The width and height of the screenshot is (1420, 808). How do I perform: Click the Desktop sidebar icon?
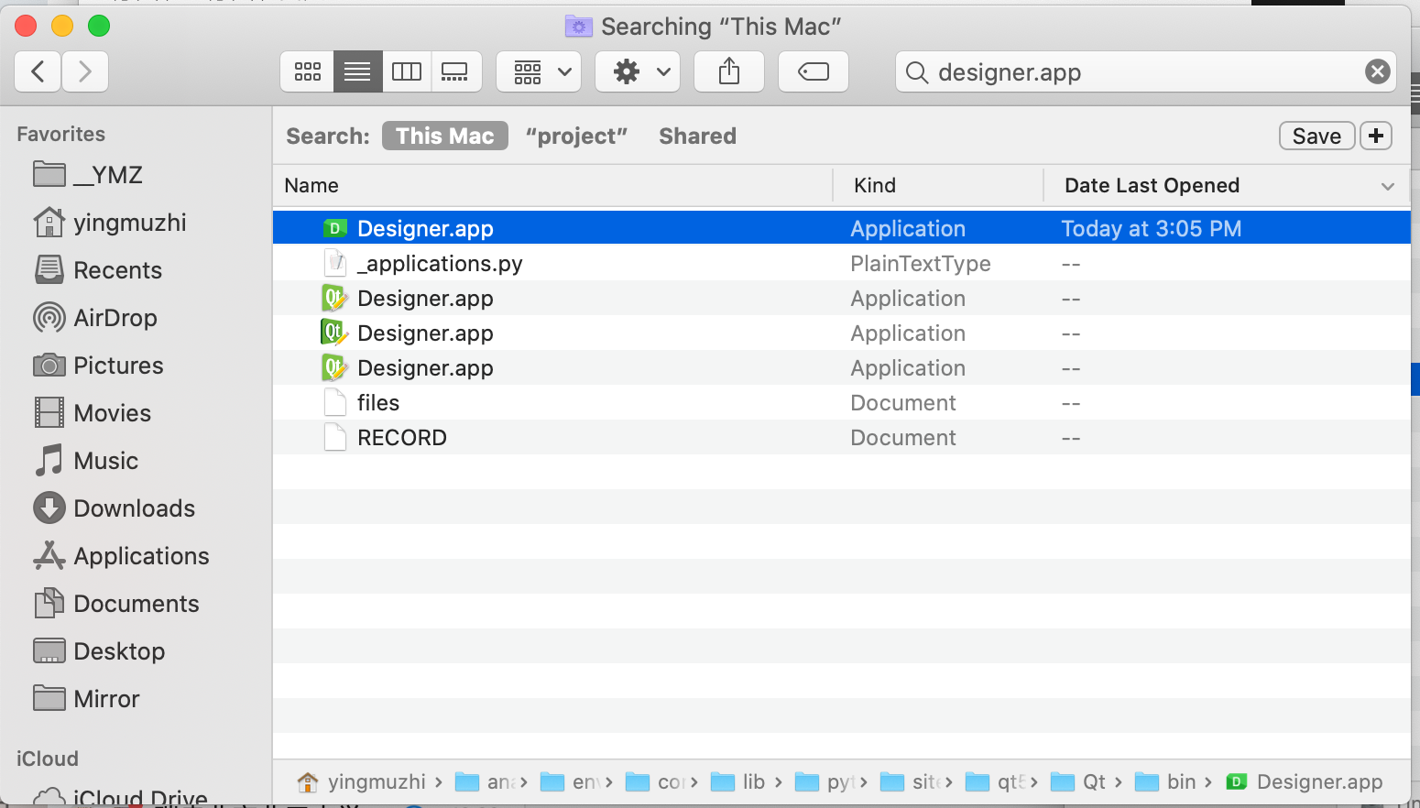coord(49,650)
